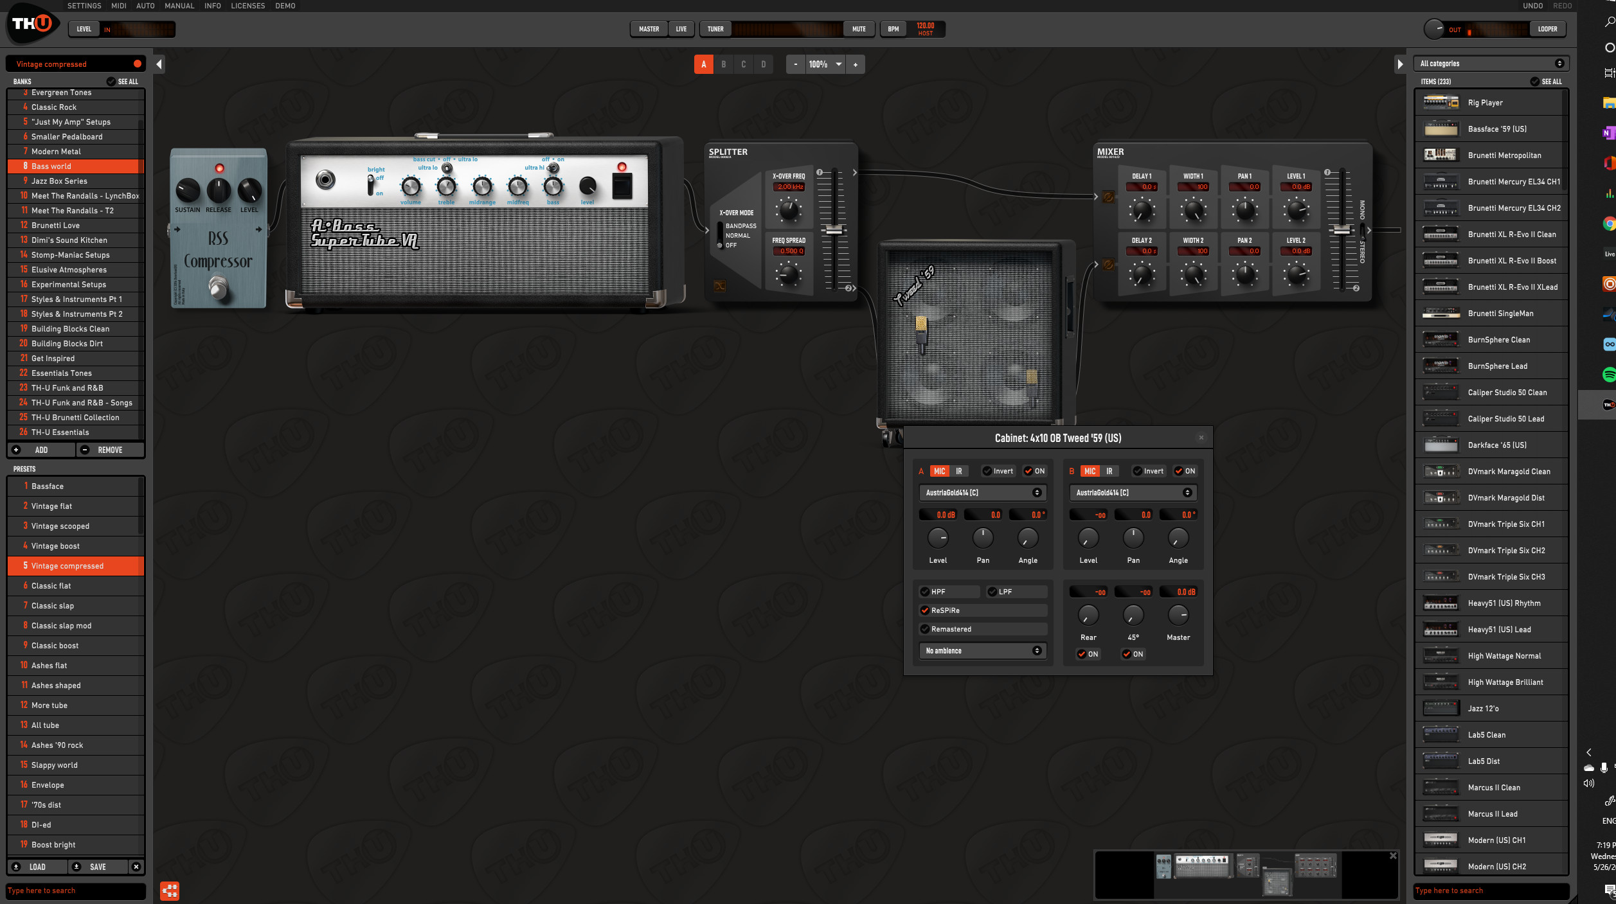Click the Chrome icon in the taskbar
This screenshot has width=1616, height=904.
click(x=1609, y=224)
